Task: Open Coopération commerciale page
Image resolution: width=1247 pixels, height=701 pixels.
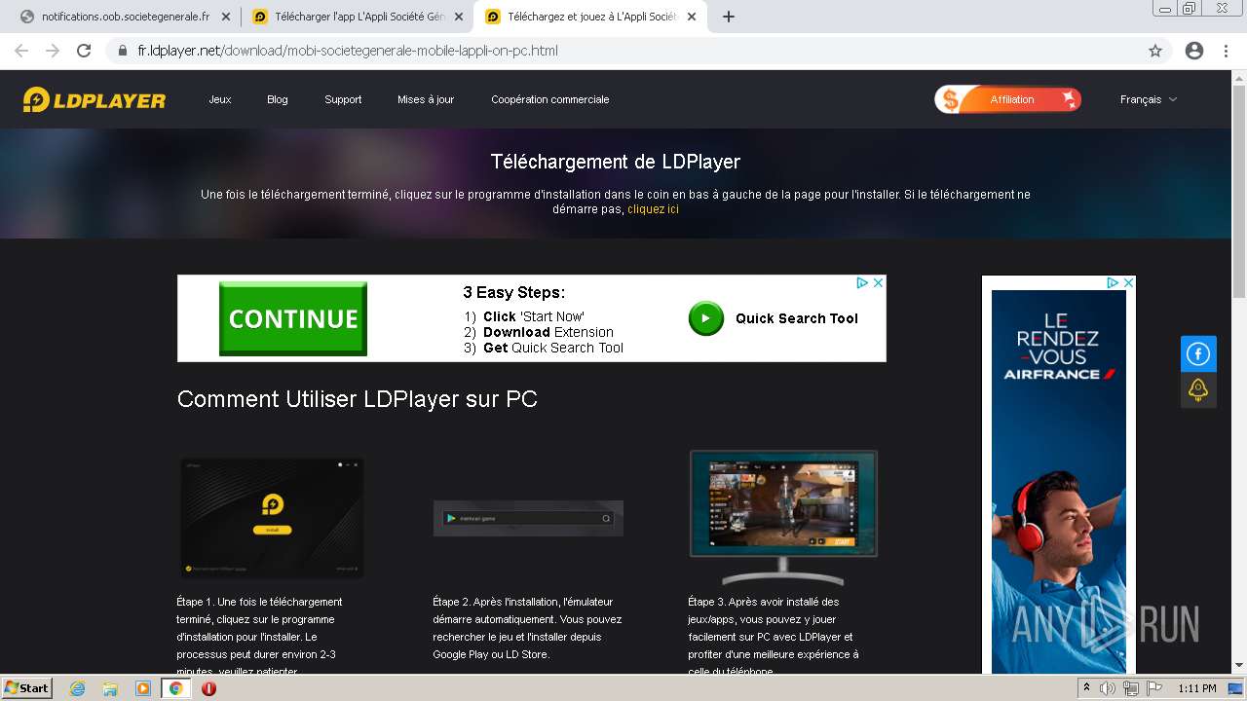Action: [x=550, y=99]
